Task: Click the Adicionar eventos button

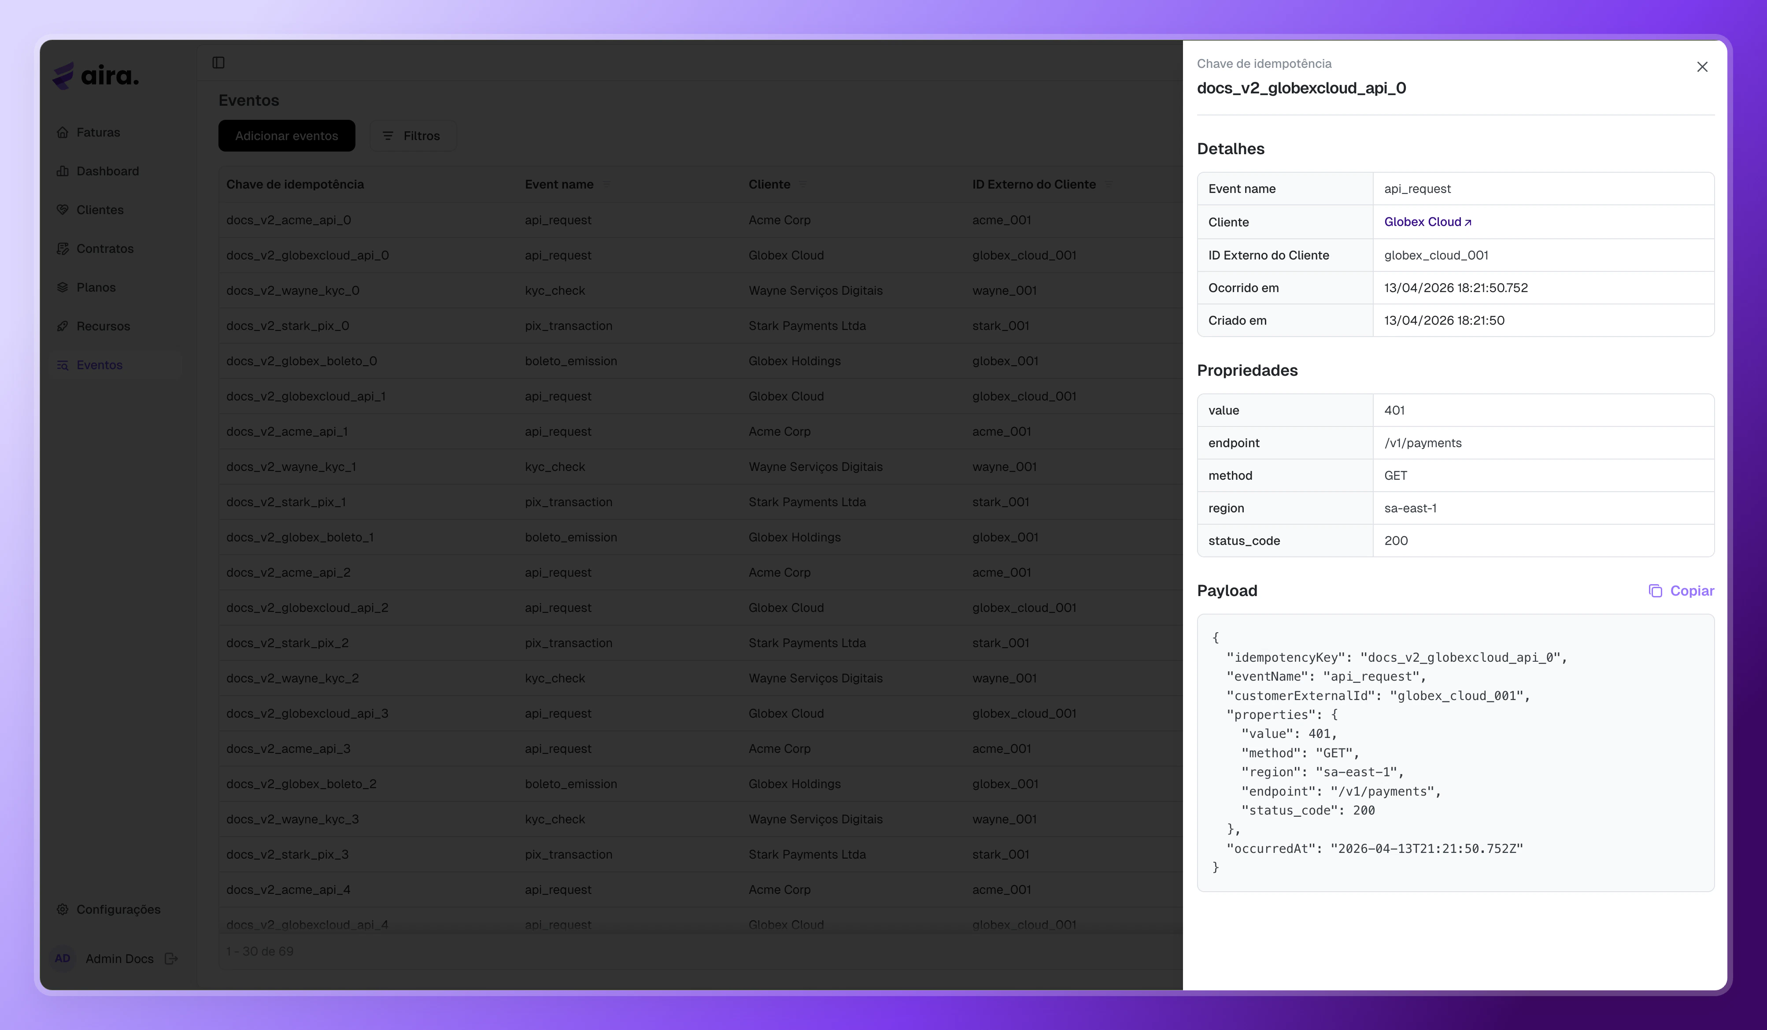Action: (286, 135)
